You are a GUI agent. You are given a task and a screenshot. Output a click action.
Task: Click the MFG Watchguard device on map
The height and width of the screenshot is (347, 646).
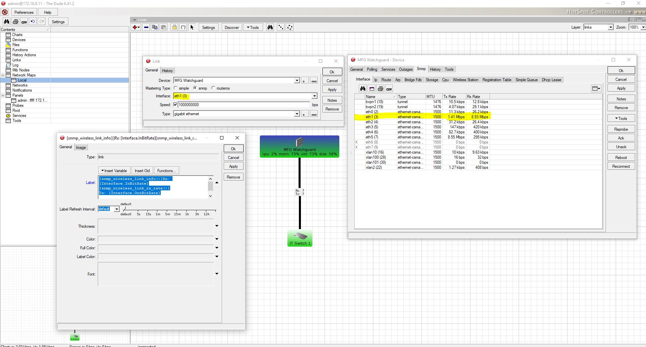pyautogui.click(x=299, y=147)
